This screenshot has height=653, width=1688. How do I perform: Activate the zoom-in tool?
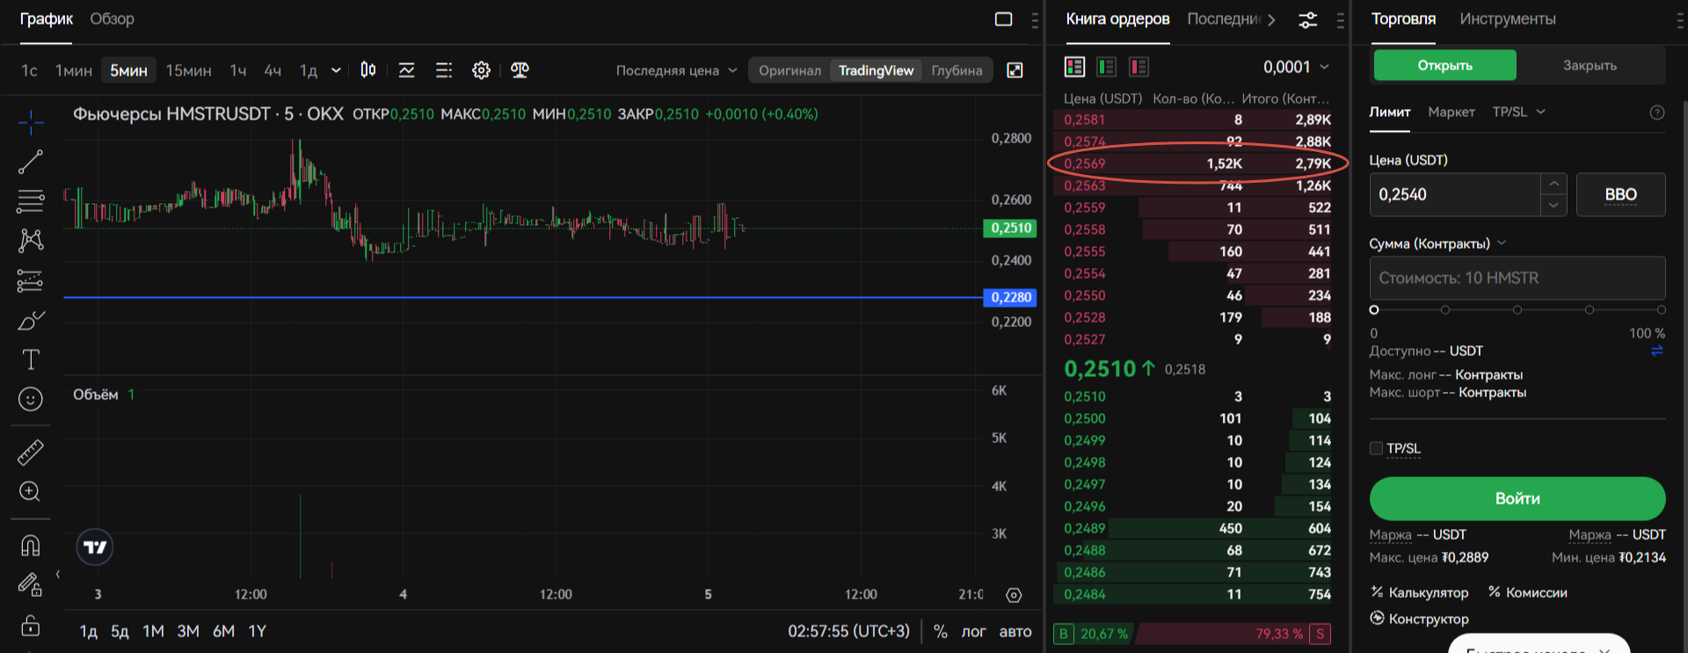click(x=30, y=491)
